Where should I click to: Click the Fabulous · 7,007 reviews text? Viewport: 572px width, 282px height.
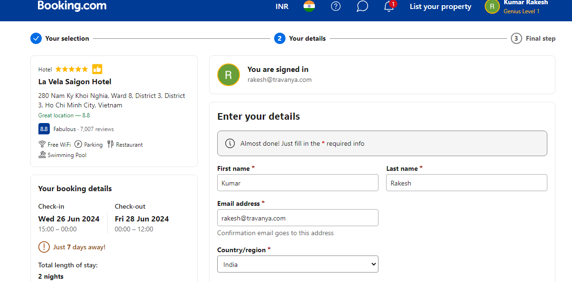tap(83, 129)
